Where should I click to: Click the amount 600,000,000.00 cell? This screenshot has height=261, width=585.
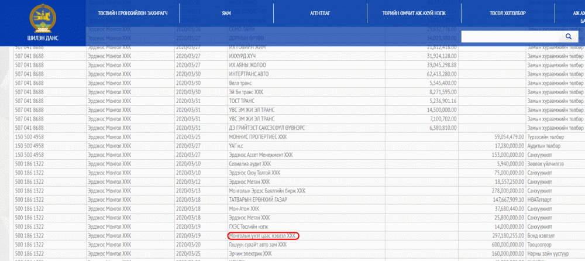point(493,245)
